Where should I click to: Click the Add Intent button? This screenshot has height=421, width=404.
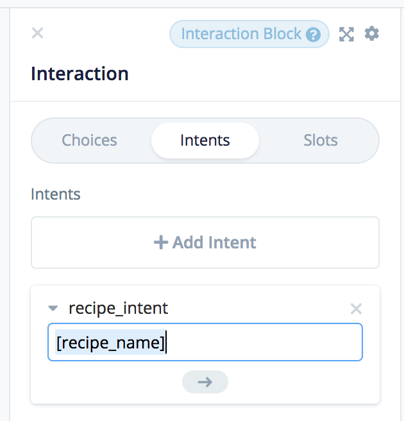pyautogui.click(x=205, y=243)
